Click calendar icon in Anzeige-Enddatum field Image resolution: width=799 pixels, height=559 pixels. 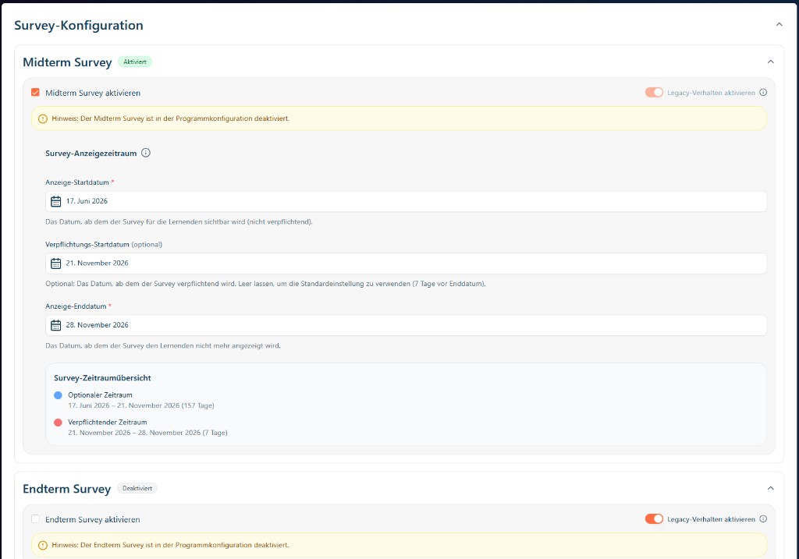56,325
